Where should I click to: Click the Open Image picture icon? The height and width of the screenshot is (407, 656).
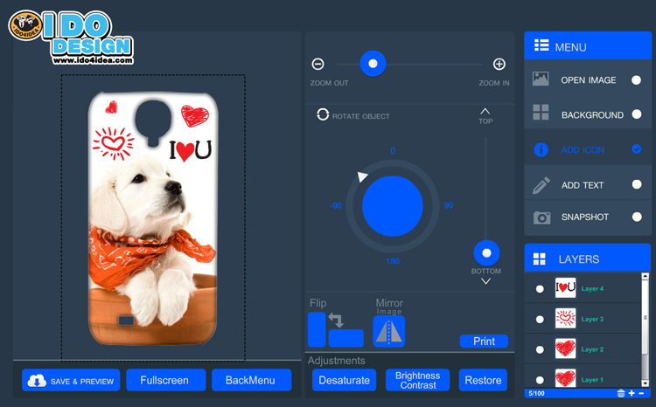541,79
